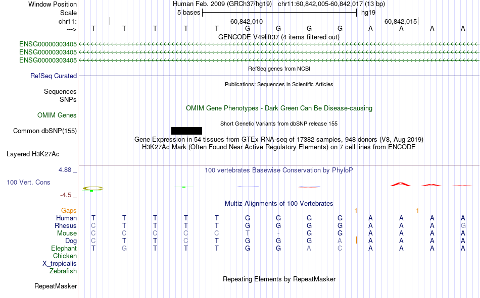This screenshot has height=298, width=480.
Task: Open the Common dbSNP(155) track label
Action: click(45, 131)
